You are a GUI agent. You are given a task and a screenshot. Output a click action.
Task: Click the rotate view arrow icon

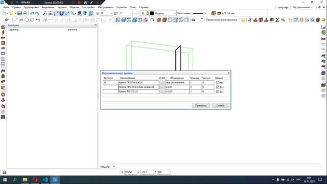tap(152, 20)
